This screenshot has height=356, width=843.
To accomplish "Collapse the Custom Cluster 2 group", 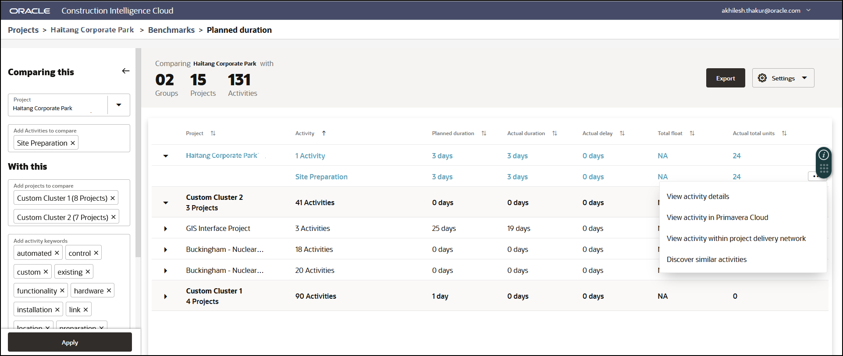I will [x=166, y=203].
